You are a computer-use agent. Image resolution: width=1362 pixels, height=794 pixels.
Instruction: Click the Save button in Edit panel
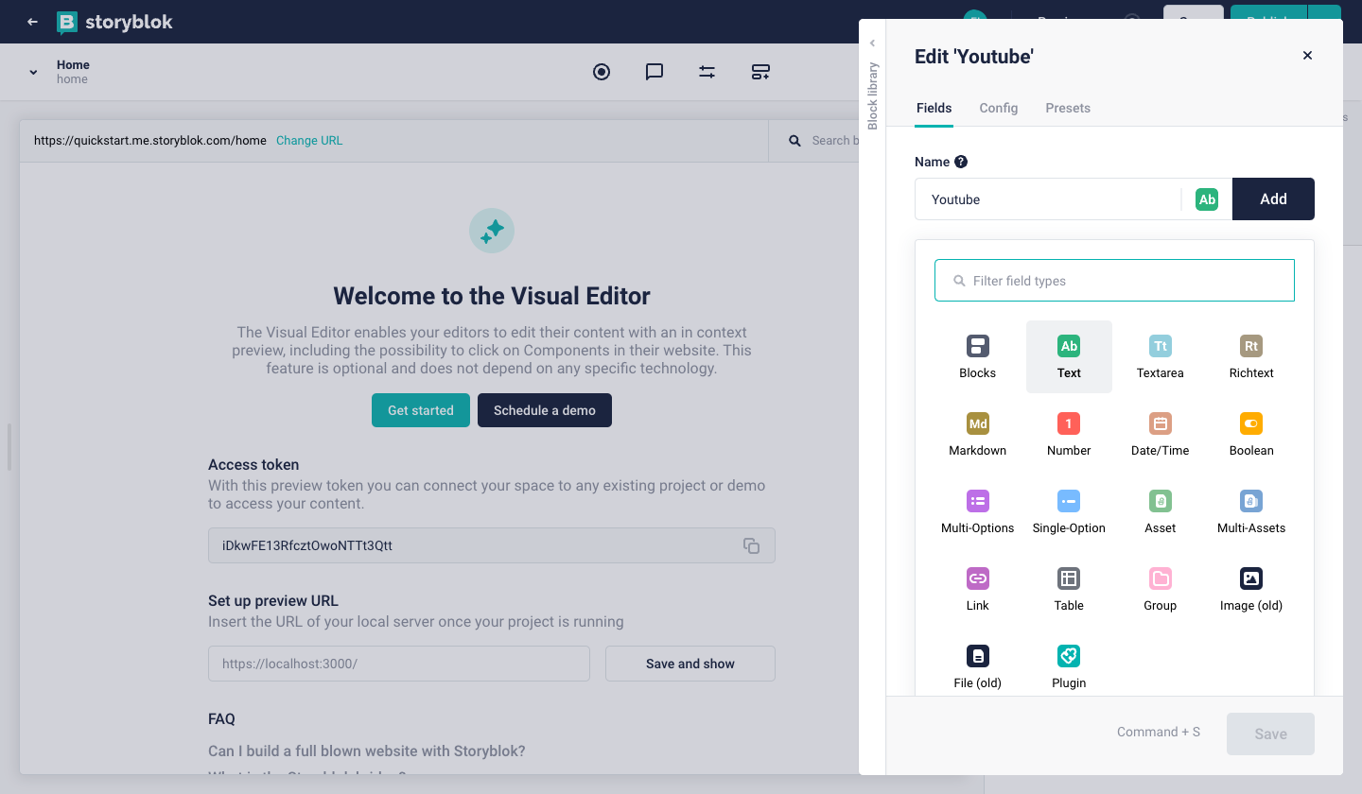pyautogui.click(x=1270, y=734)
